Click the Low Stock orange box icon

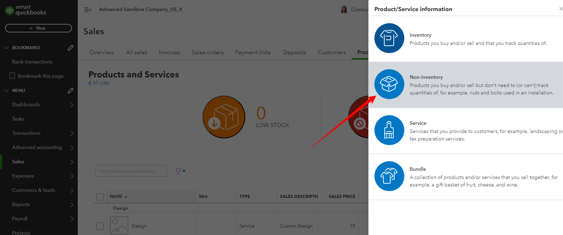click(224, 117)
